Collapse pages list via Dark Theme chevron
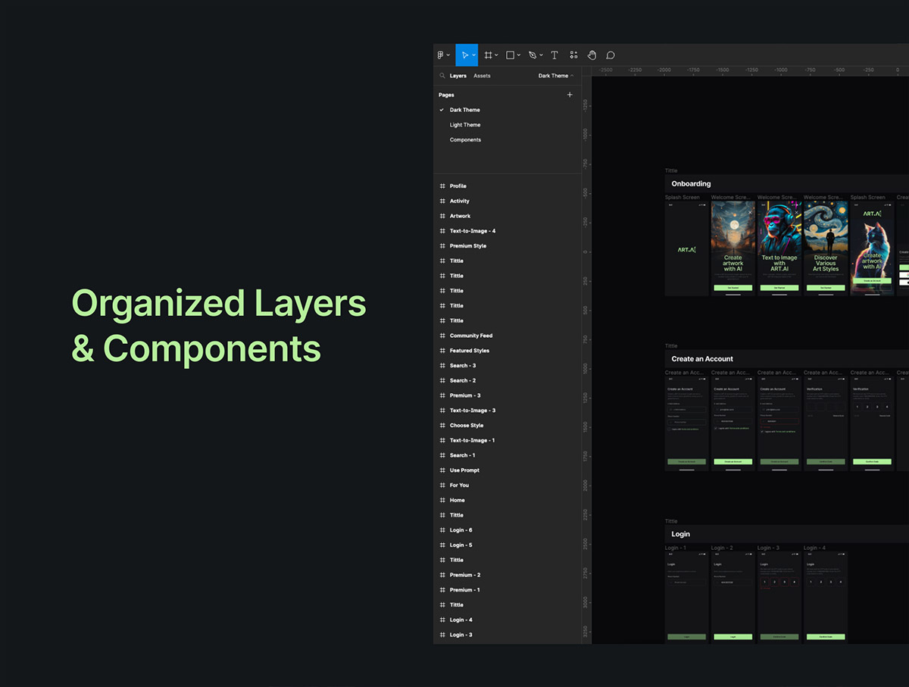Image resolution: width=909 pixels, height=687 pixels. pyautogui.click(x=572, y=76)
